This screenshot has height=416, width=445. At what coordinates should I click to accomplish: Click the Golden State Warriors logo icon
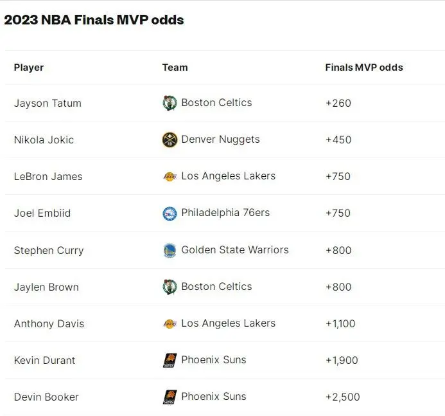[x=170, y=250]
